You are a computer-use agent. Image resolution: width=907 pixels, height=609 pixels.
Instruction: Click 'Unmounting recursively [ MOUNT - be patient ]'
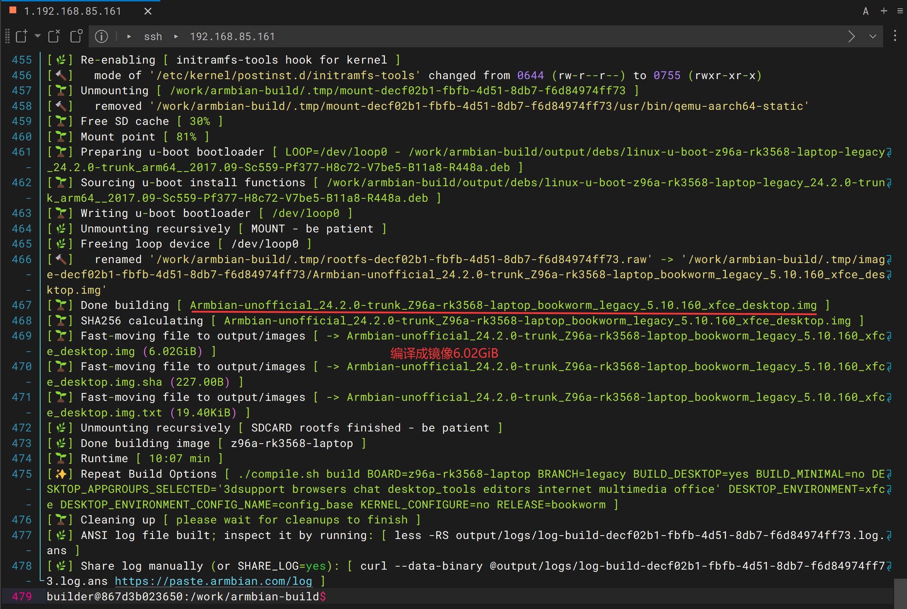tap(217, 229)
